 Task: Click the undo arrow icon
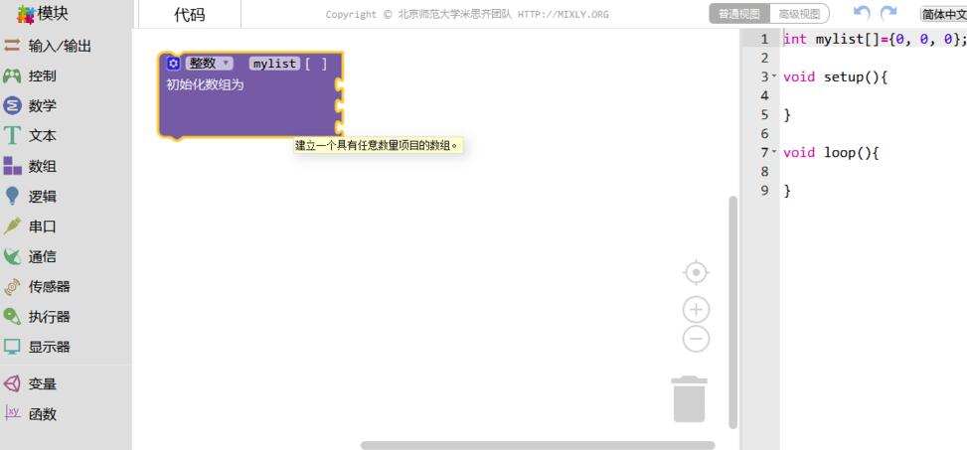point(861,14)
